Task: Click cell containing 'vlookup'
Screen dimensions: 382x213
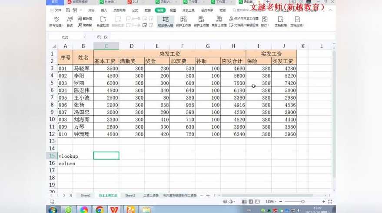Action: (65, 156)
